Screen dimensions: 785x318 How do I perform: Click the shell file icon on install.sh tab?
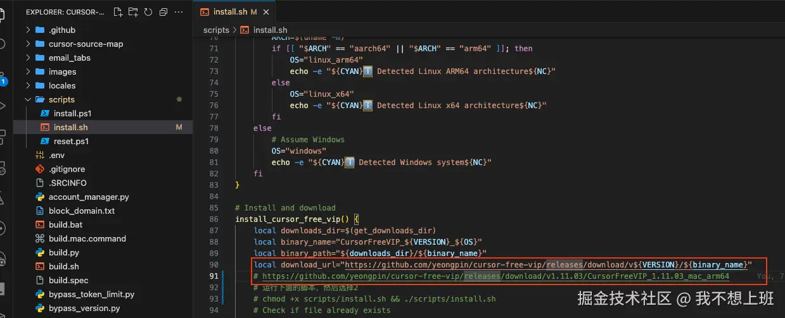pyautogui.click(x=205, y=11)
